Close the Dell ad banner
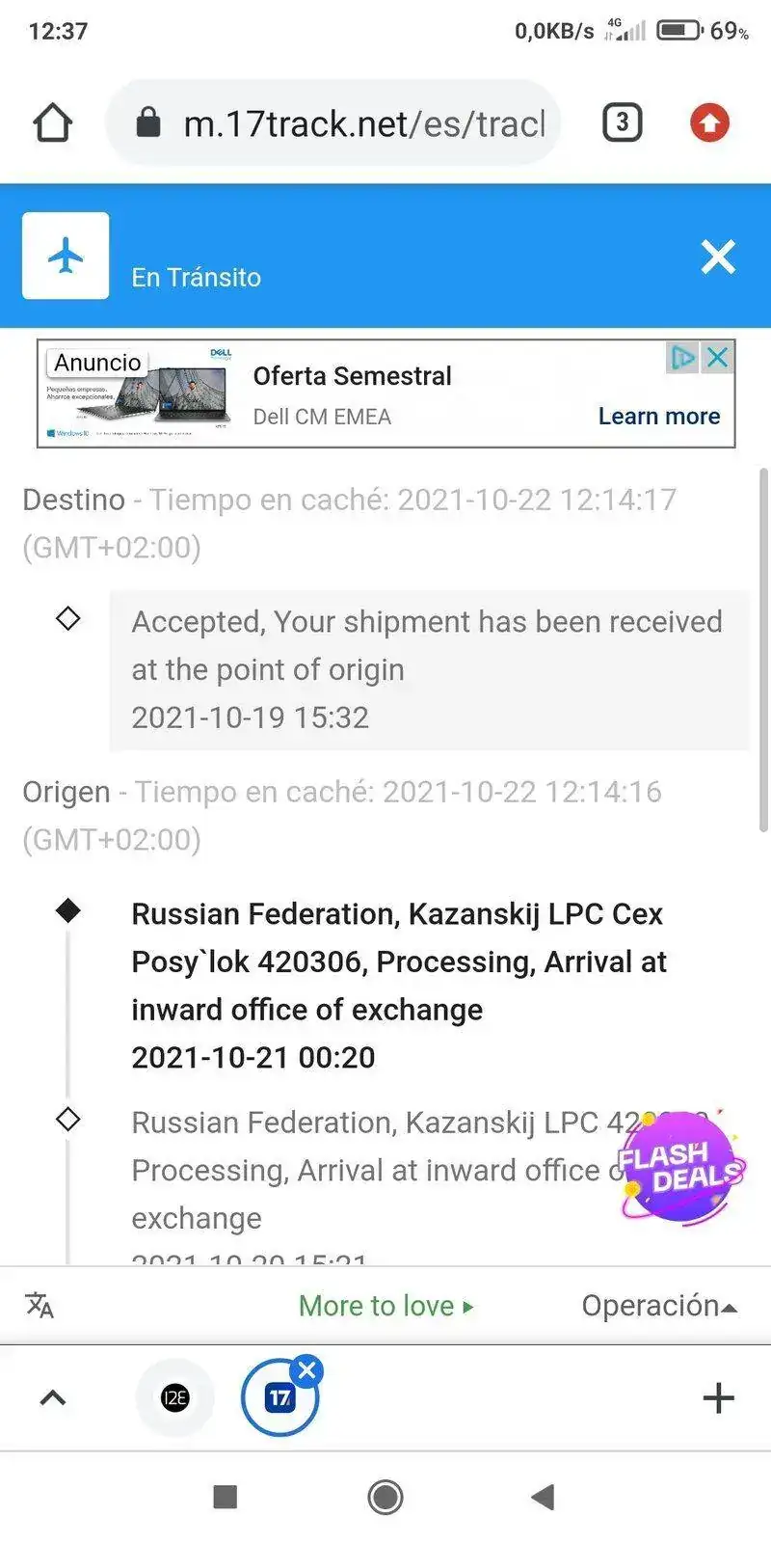The image size is (771, 1543). click(717, 358)
